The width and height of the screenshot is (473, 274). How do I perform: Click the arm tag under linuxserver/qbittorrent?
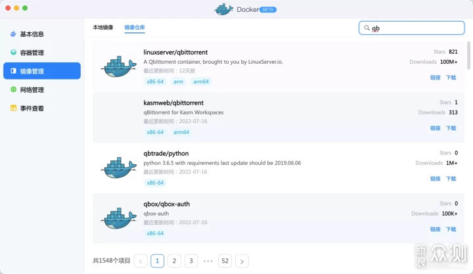pyautogui.click(x=178, y=81)
